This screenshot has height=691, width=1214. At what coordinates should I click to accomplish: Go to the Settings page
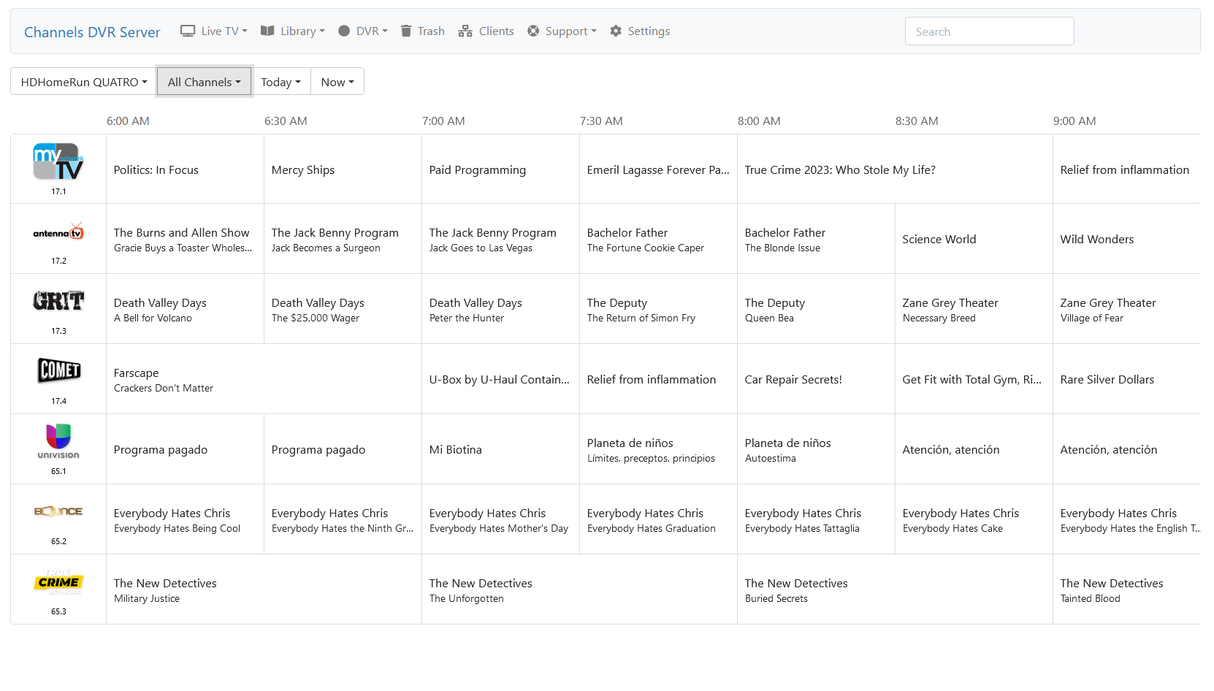(x=640, y=31)
